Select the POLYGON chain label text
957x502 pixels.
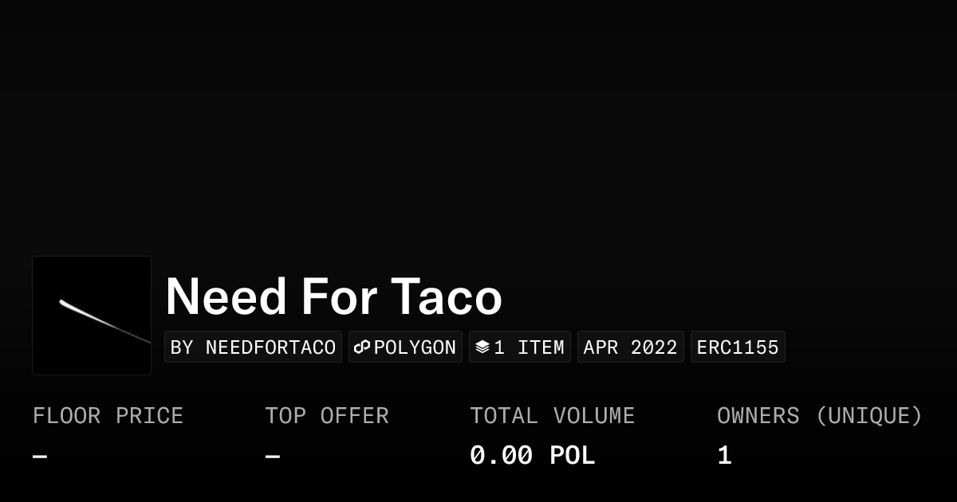coord(415,347)
